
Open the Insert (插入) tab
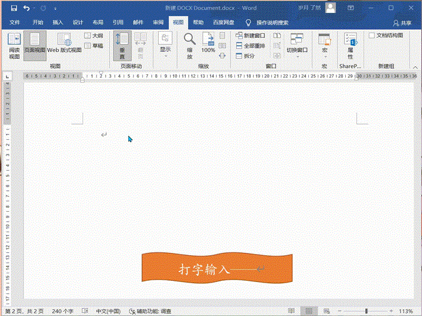pyautogui.click(x=57, y=22)
